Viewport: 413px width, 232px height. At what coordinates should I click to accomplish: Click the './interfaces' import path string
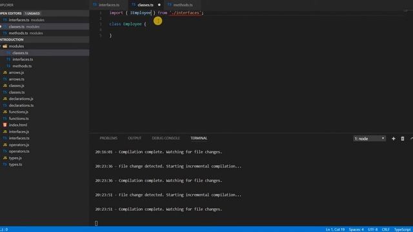(185, 13)
